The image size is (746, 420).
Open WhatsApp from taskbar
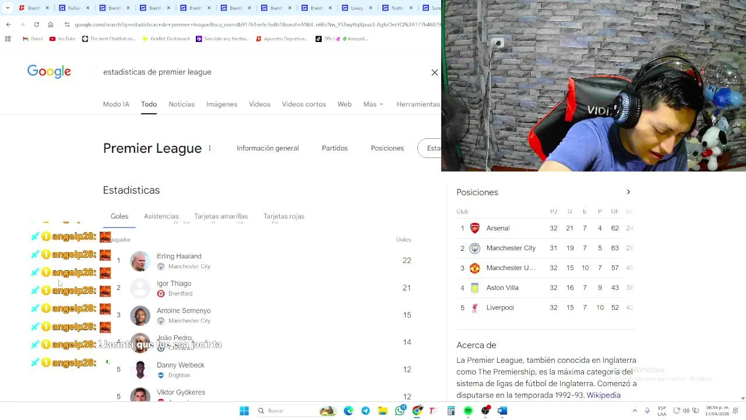pos(400,411)
